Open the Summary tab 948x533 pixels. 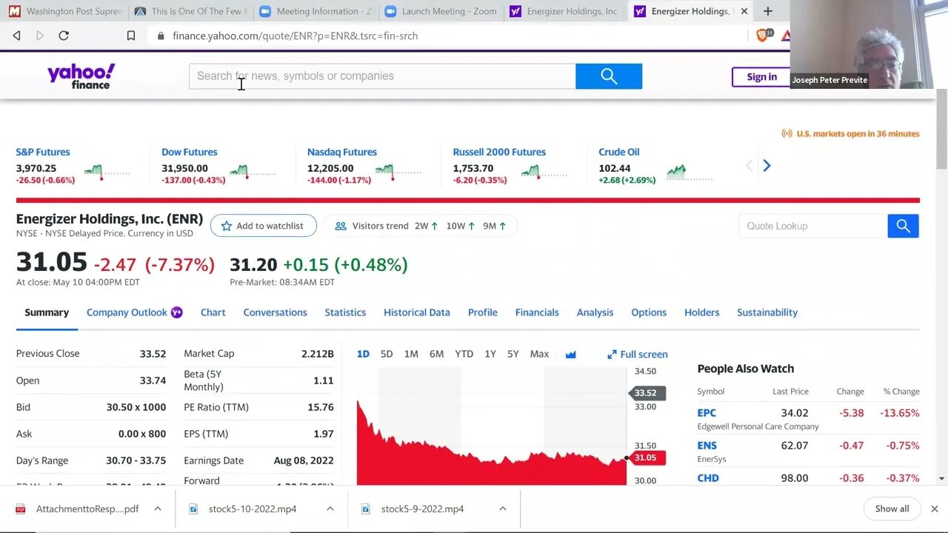pos(47,312)
